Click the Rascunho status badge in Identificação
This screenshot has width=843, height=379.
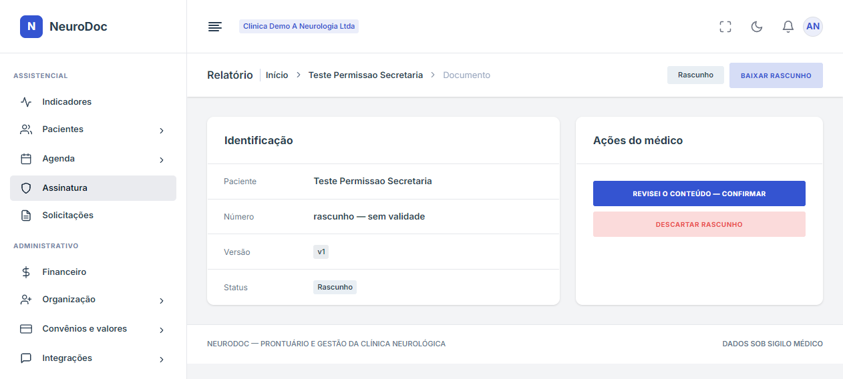click(x=335, y=287)
